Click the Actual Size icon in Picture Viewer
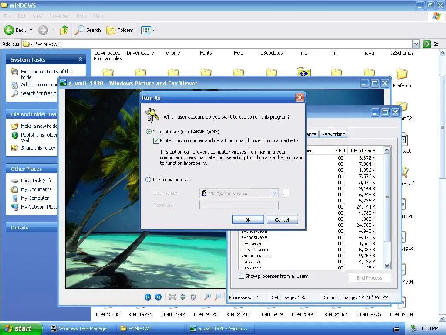 (182, 297)
